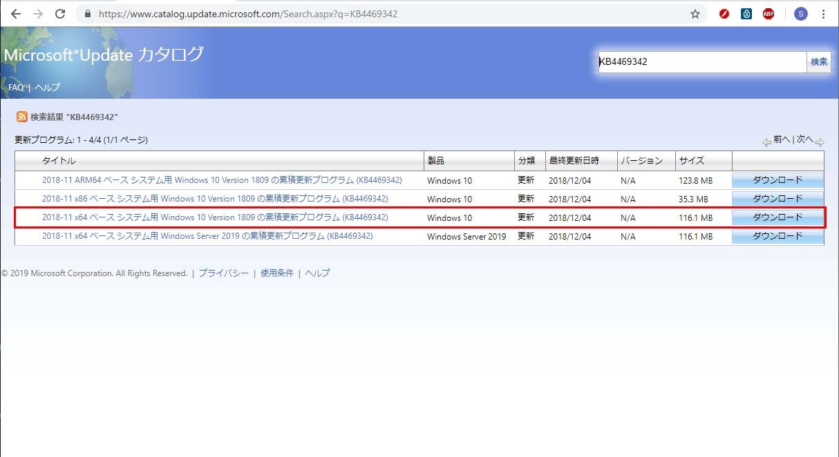839x457 pixels.
Task: Open the ヘルプ link in header
Action: pyautogui.click(x=48, y=88)
